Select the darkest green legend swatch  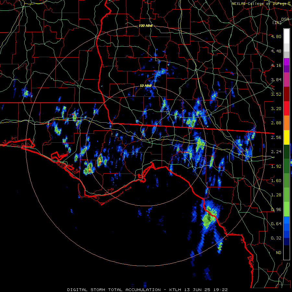[x=286, y=152]
